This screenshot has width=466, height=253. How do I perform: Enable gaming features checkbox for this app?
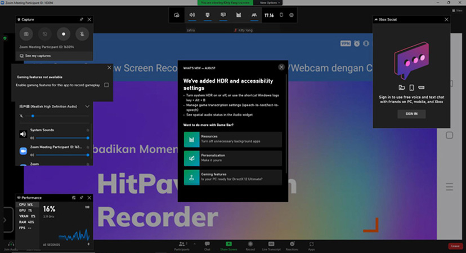(x=106, y=85)
